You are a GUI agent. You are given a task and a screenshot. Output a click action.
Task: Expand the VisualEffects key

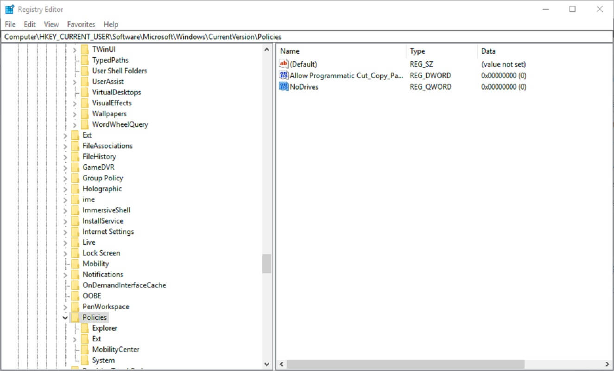pyautogui.click(x=75, y=102)
